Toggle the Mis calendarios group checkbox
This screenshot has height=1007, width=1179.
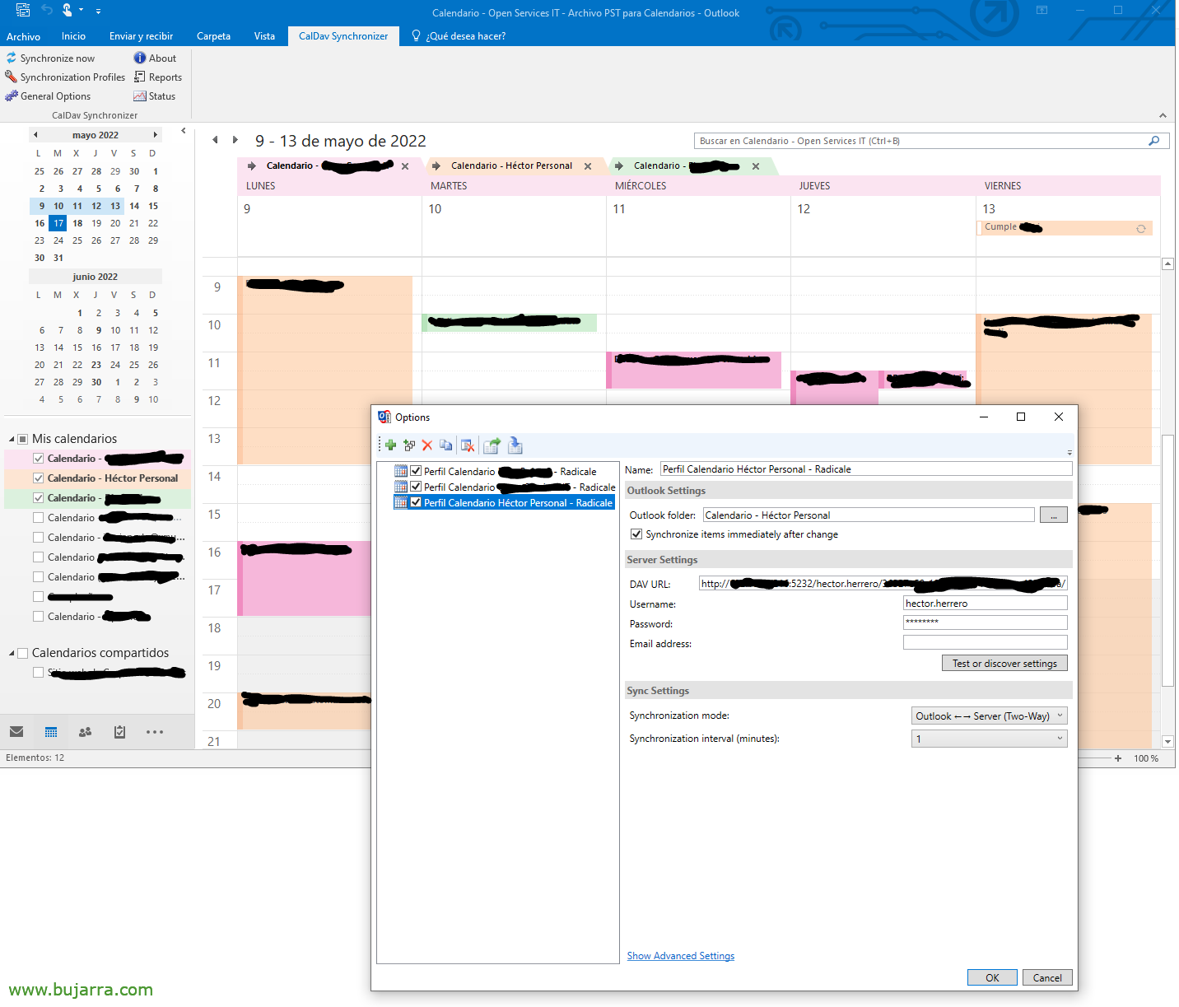[x=23, y=439]
